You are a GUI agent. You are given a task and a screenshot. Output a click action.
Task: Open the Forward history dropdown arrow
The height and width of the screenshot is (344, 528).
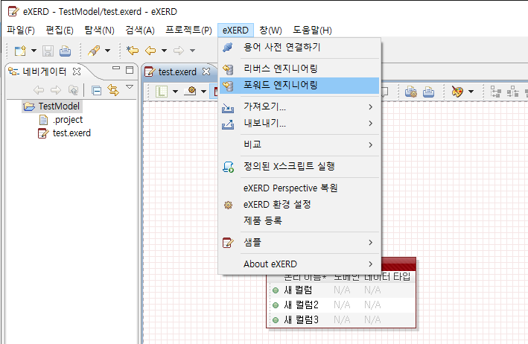[192, 51]
